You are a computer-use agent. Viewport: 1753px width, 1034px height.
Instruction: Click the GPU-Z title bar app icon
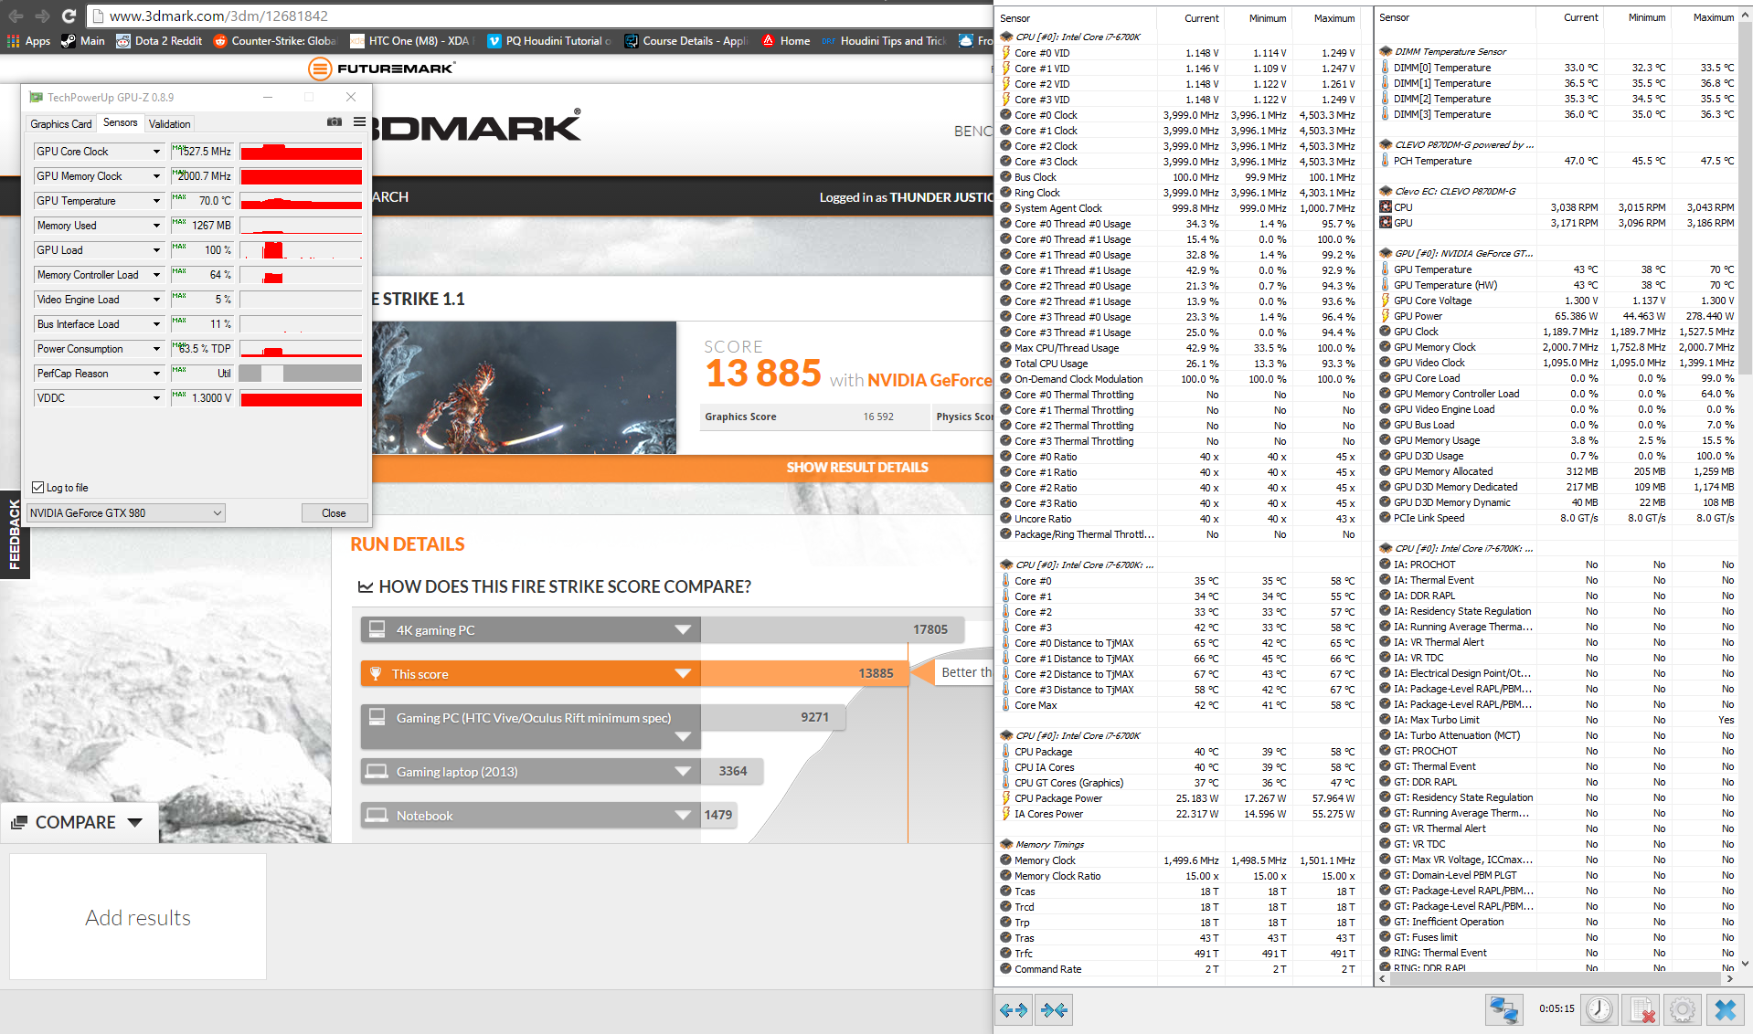click(36, 97)
